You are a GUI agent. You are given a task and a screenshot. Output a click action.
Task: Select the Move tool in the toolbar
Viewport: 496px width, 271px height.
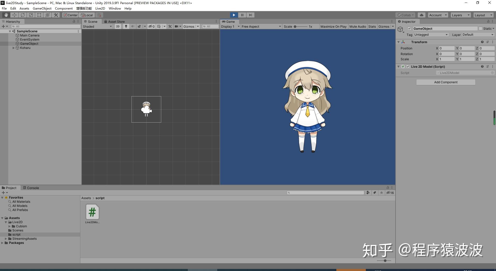(x=14, y=15)
